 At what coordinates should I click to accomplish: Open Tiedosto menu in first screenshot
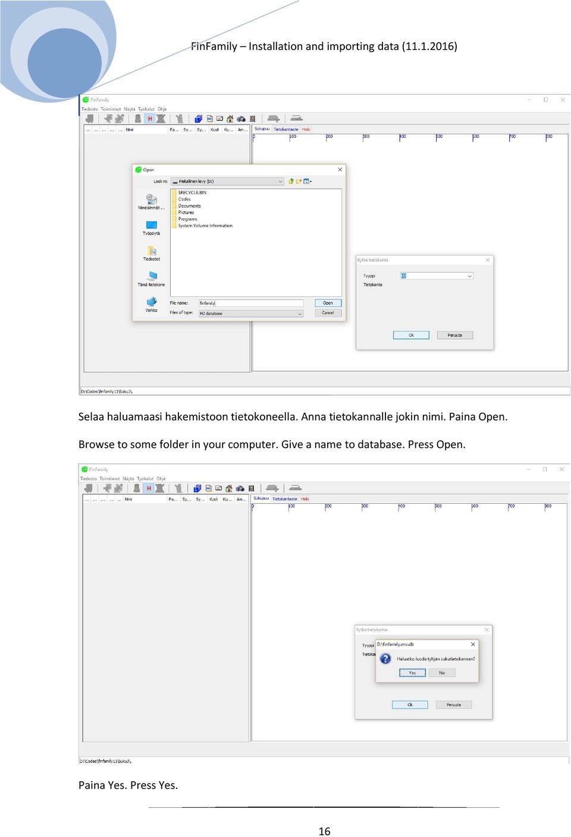point(89,109)
